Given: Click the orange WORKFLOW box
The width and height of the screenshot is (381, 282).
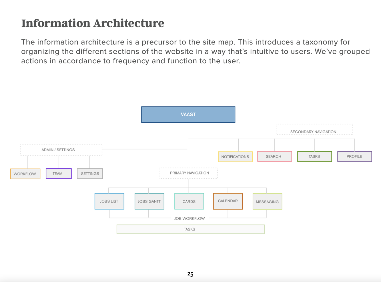Looking at the screenshot, I should point(25,174).
